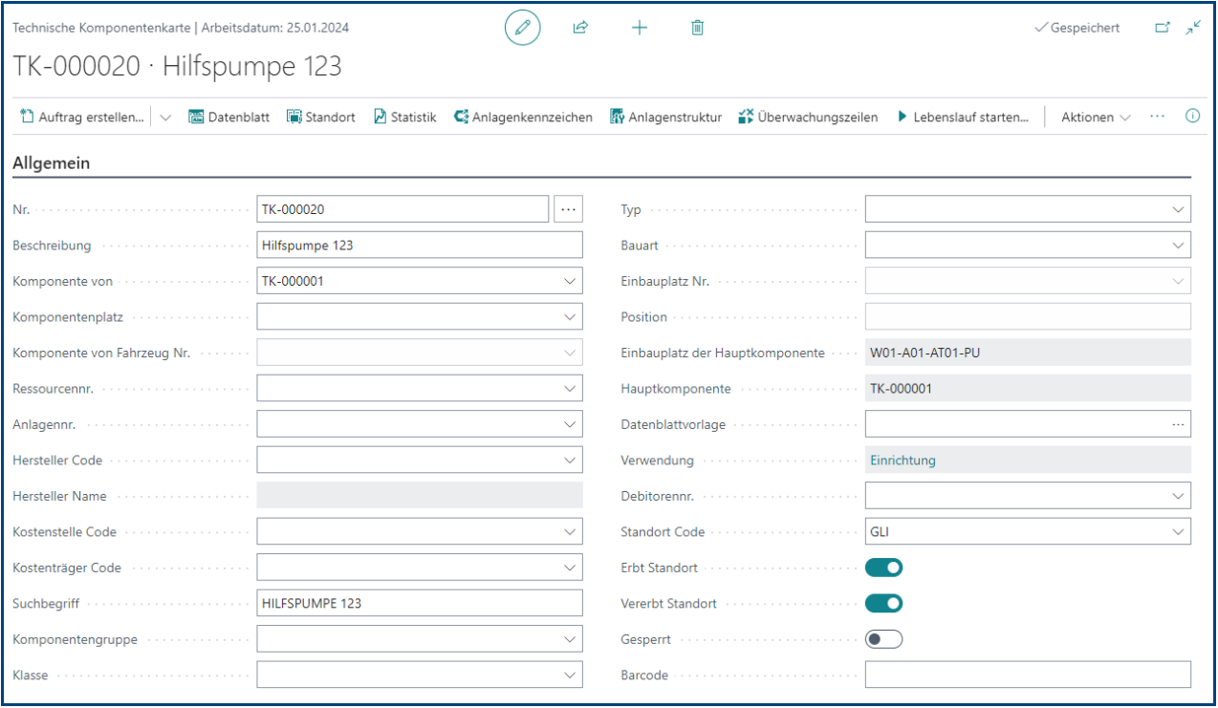Click the page title TK-000020 · Hilfspumpe 123
Image resolution: width=1218 pixels, height=708 pixels.
click(x=177, y=66)
